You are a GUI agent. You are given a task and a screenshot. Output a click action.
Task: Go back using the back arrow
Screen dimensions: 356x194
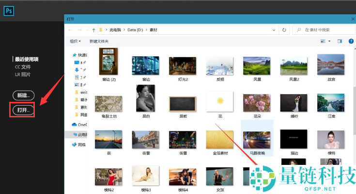coord(70,30)
